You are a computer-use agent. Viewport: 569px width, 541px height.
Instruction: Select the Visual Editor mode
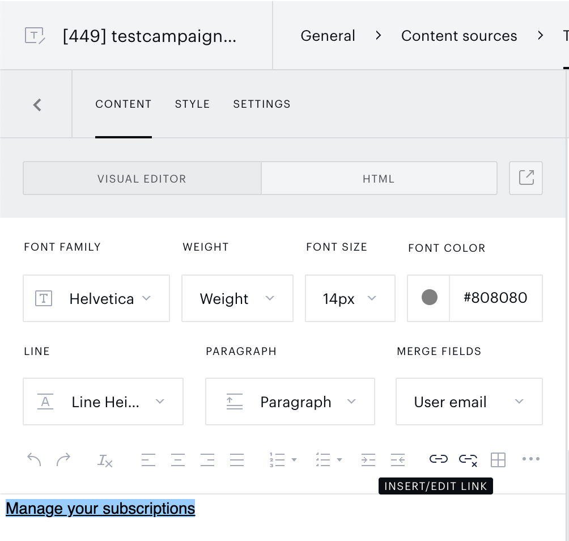click(x=142, y=178)
